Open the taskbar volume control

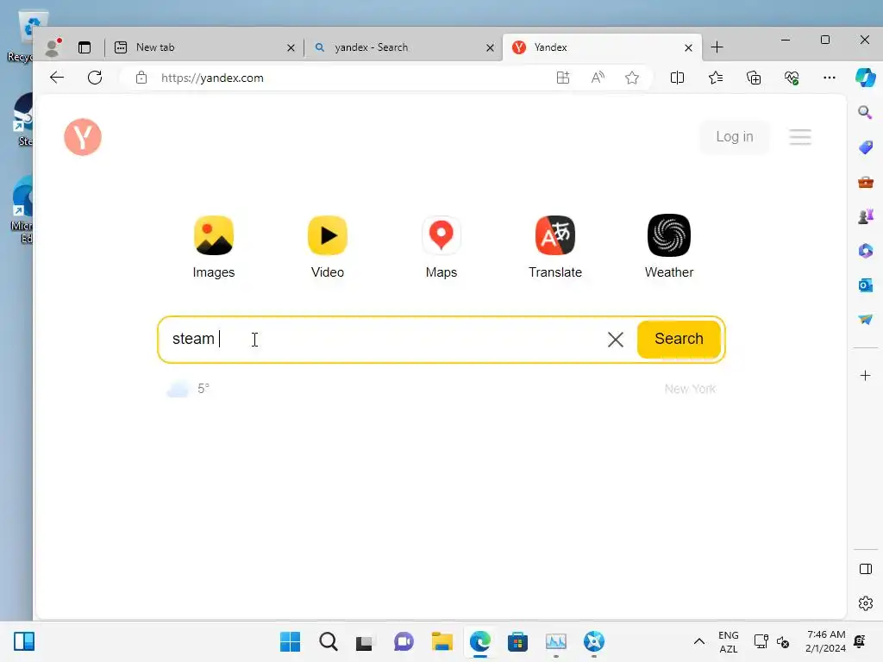(783, 641)
